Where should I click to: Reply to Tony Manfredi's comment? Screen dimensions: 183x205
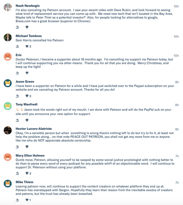coord(17,120)
